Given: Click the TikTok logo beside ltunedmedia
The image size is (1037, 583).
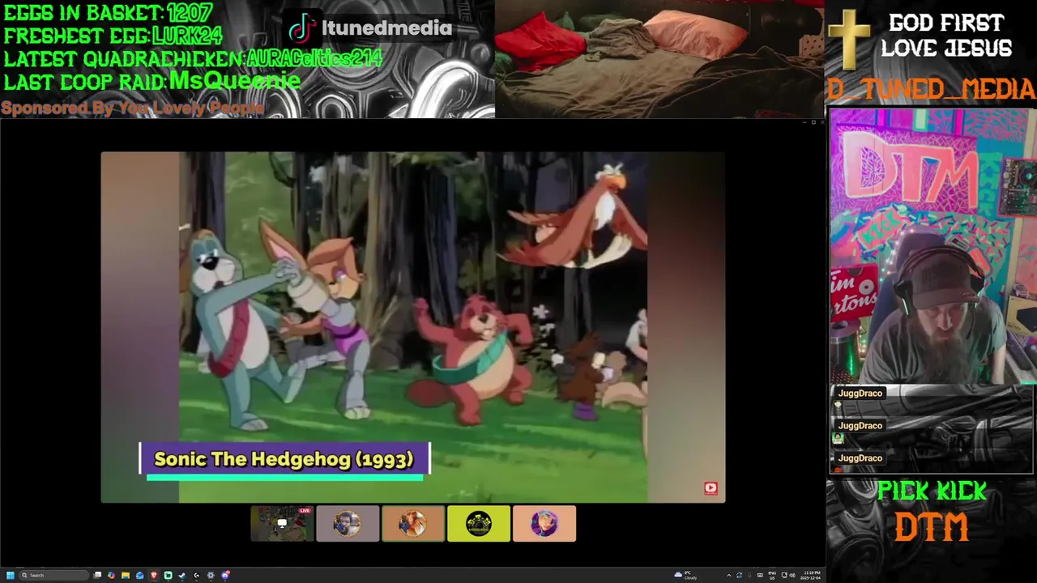Looking at the screenshot, I should [301, 29].
